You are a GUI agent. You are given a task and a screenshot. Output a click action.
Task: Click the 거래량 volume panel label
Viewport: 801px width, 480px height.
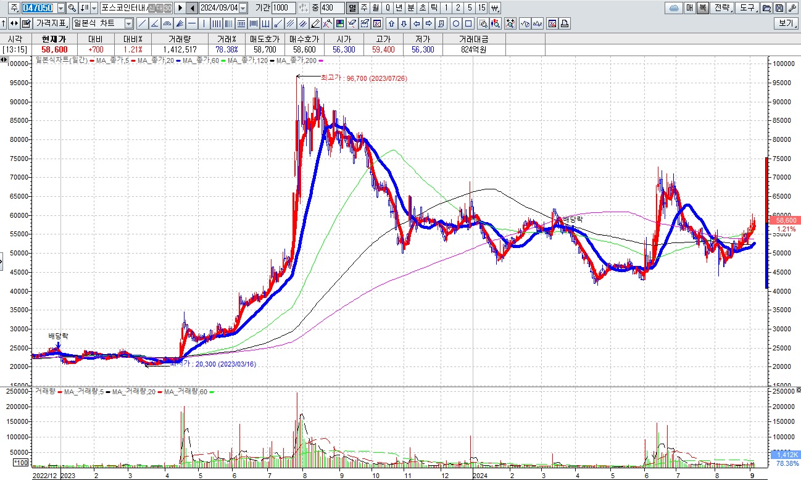tap(45, 391)
